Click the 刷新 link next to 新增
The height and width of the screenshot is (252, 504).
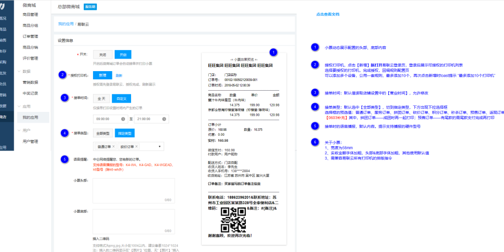pos(119,75)
